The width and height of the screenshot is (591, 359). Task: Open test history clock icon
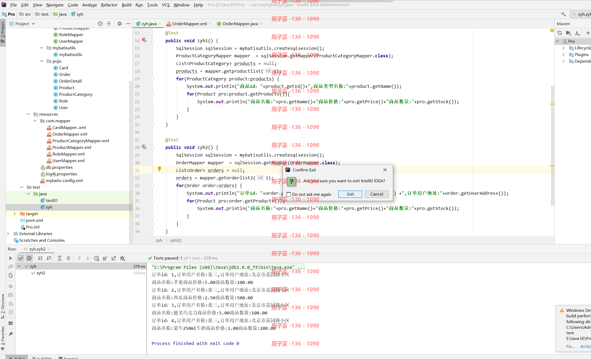(97, 258)
